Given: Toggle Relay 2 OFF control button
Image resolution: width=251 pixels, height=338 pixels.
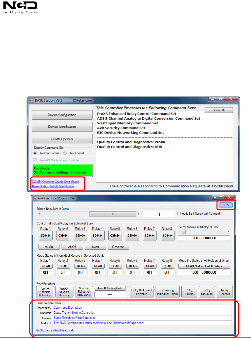Looking at the screenshot, I should [x=63, y=236].
